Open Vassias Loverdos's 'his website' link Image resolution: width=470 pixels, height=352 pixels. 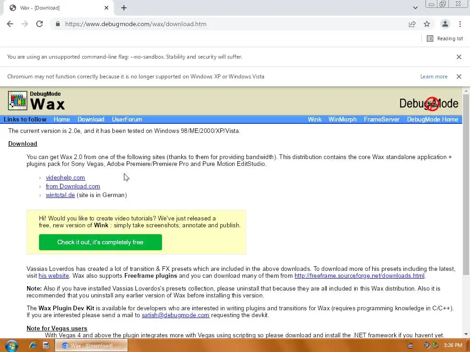pos(54,275)
